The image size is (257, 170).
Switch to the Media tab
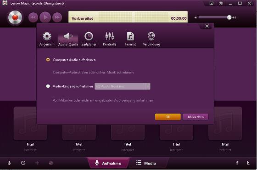coord(146,163)
